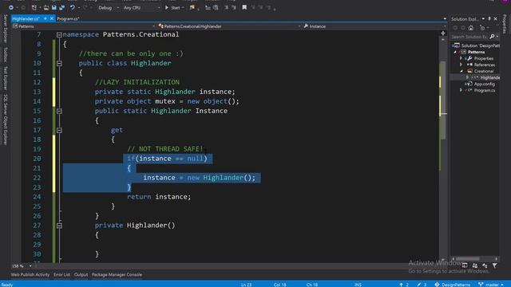Click the Solution Explorer search magnifier icon
Viewport: 511px width, 287px height.
[492, 37]
